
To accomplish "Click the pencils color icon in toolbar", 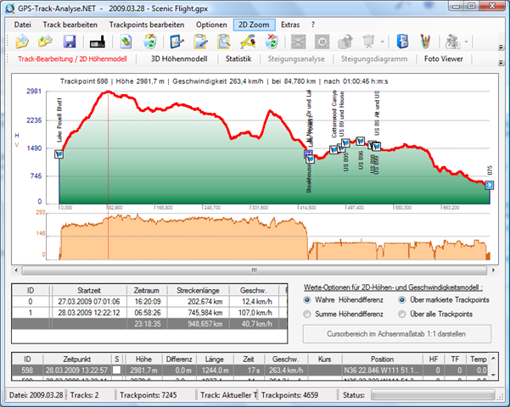I will click(425, 42).
